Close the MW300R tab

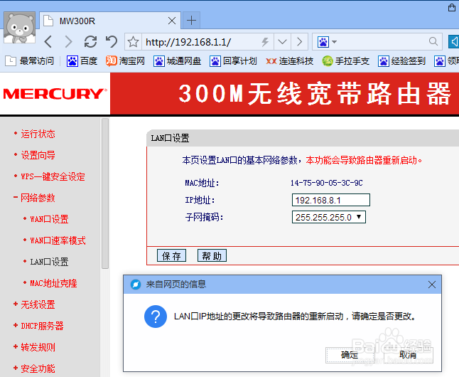point(172,21)
